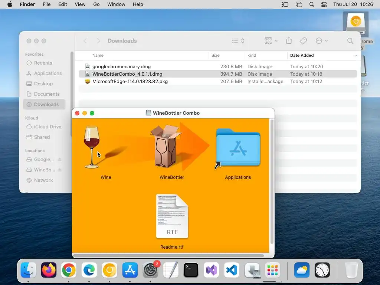Launch purple Visual Studio from Dock
Screen dimensions: 380x285
click(x=211, y=270)
